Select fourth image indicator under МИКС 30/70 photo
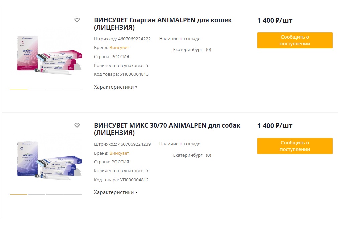The width and height of the screenshot is (338, 228). click(73, 194)
